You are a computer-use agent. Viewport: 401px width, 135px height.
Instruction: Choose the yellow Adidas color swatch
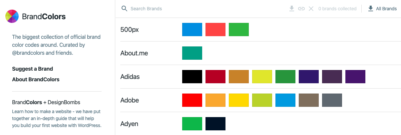pyautogui.click(x=262, y=77)
